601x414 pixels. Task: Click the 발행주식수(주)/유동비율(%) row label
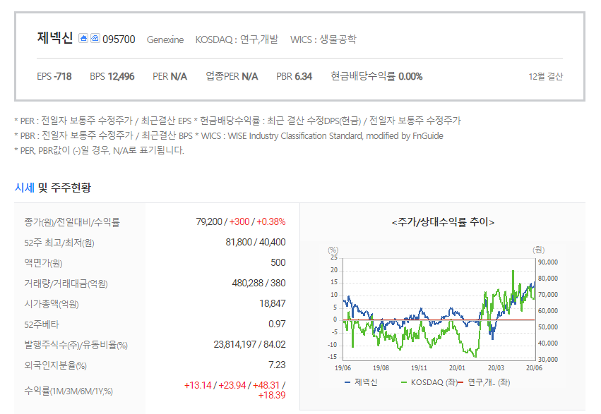click(x=76, y=345)
